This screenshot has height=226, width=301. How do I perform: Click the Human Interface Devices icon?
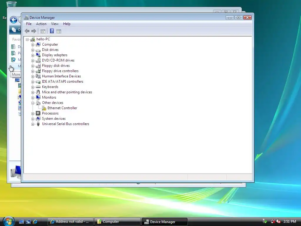point(38,76)
